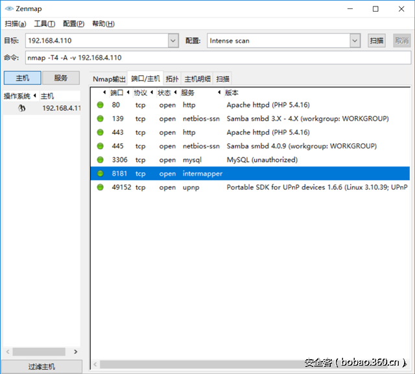Sort by the 端口 column header

[x=117, y=93]
